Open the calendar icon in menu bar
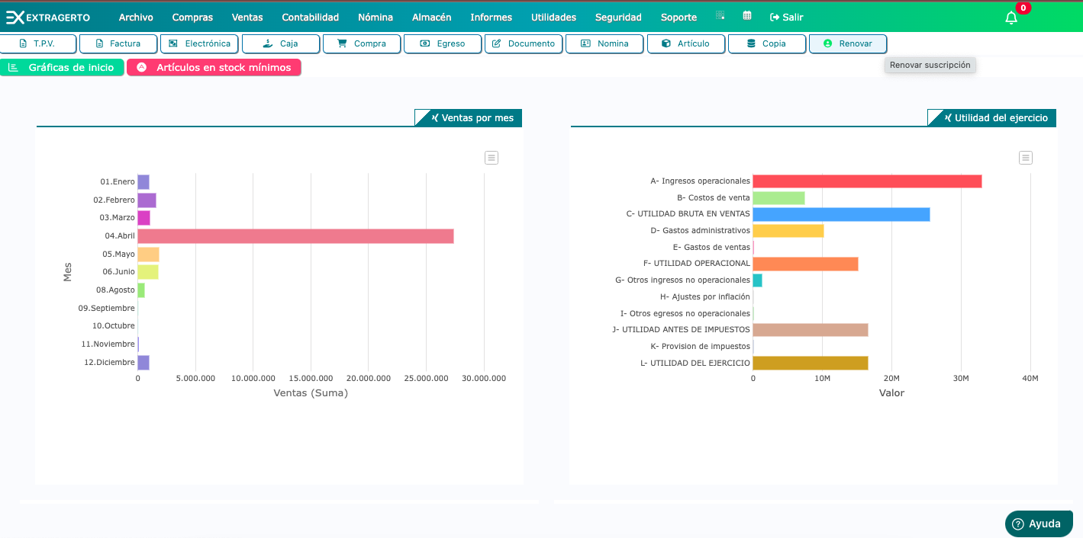 tap(747, 16)
